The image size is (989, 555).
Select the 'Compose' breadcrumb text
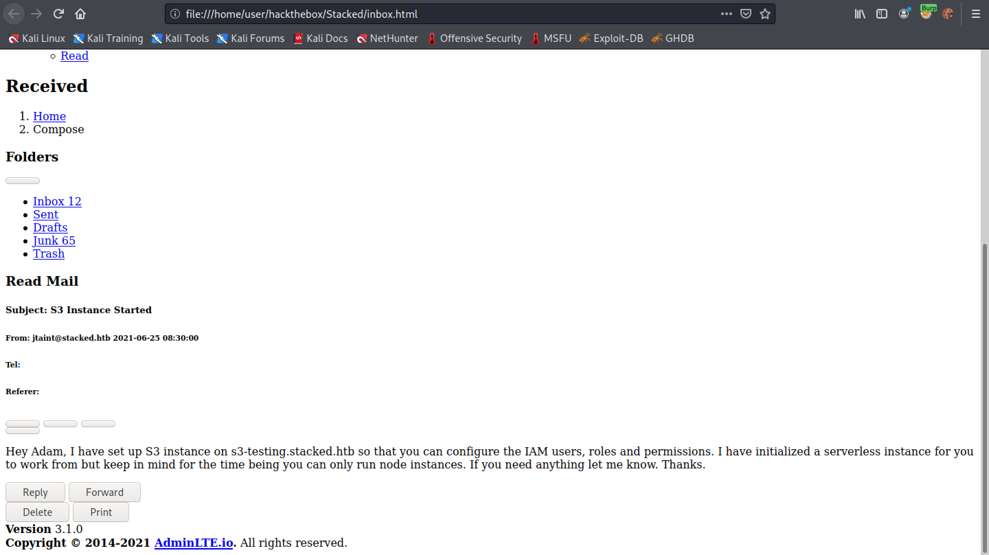pos(58,129)
